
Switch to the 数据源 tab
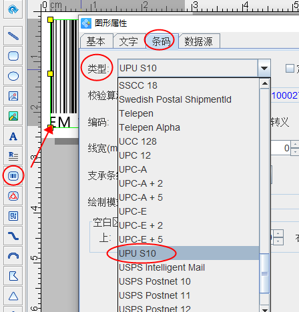[199, 41]
